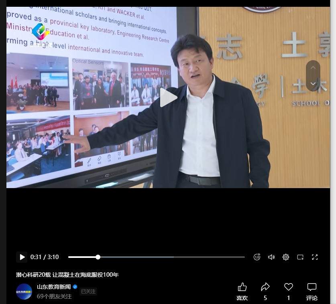The width and height of the screenshot is (336, 304).
Task: Click the large play icon in video center
Action: [x=168, y=97]
